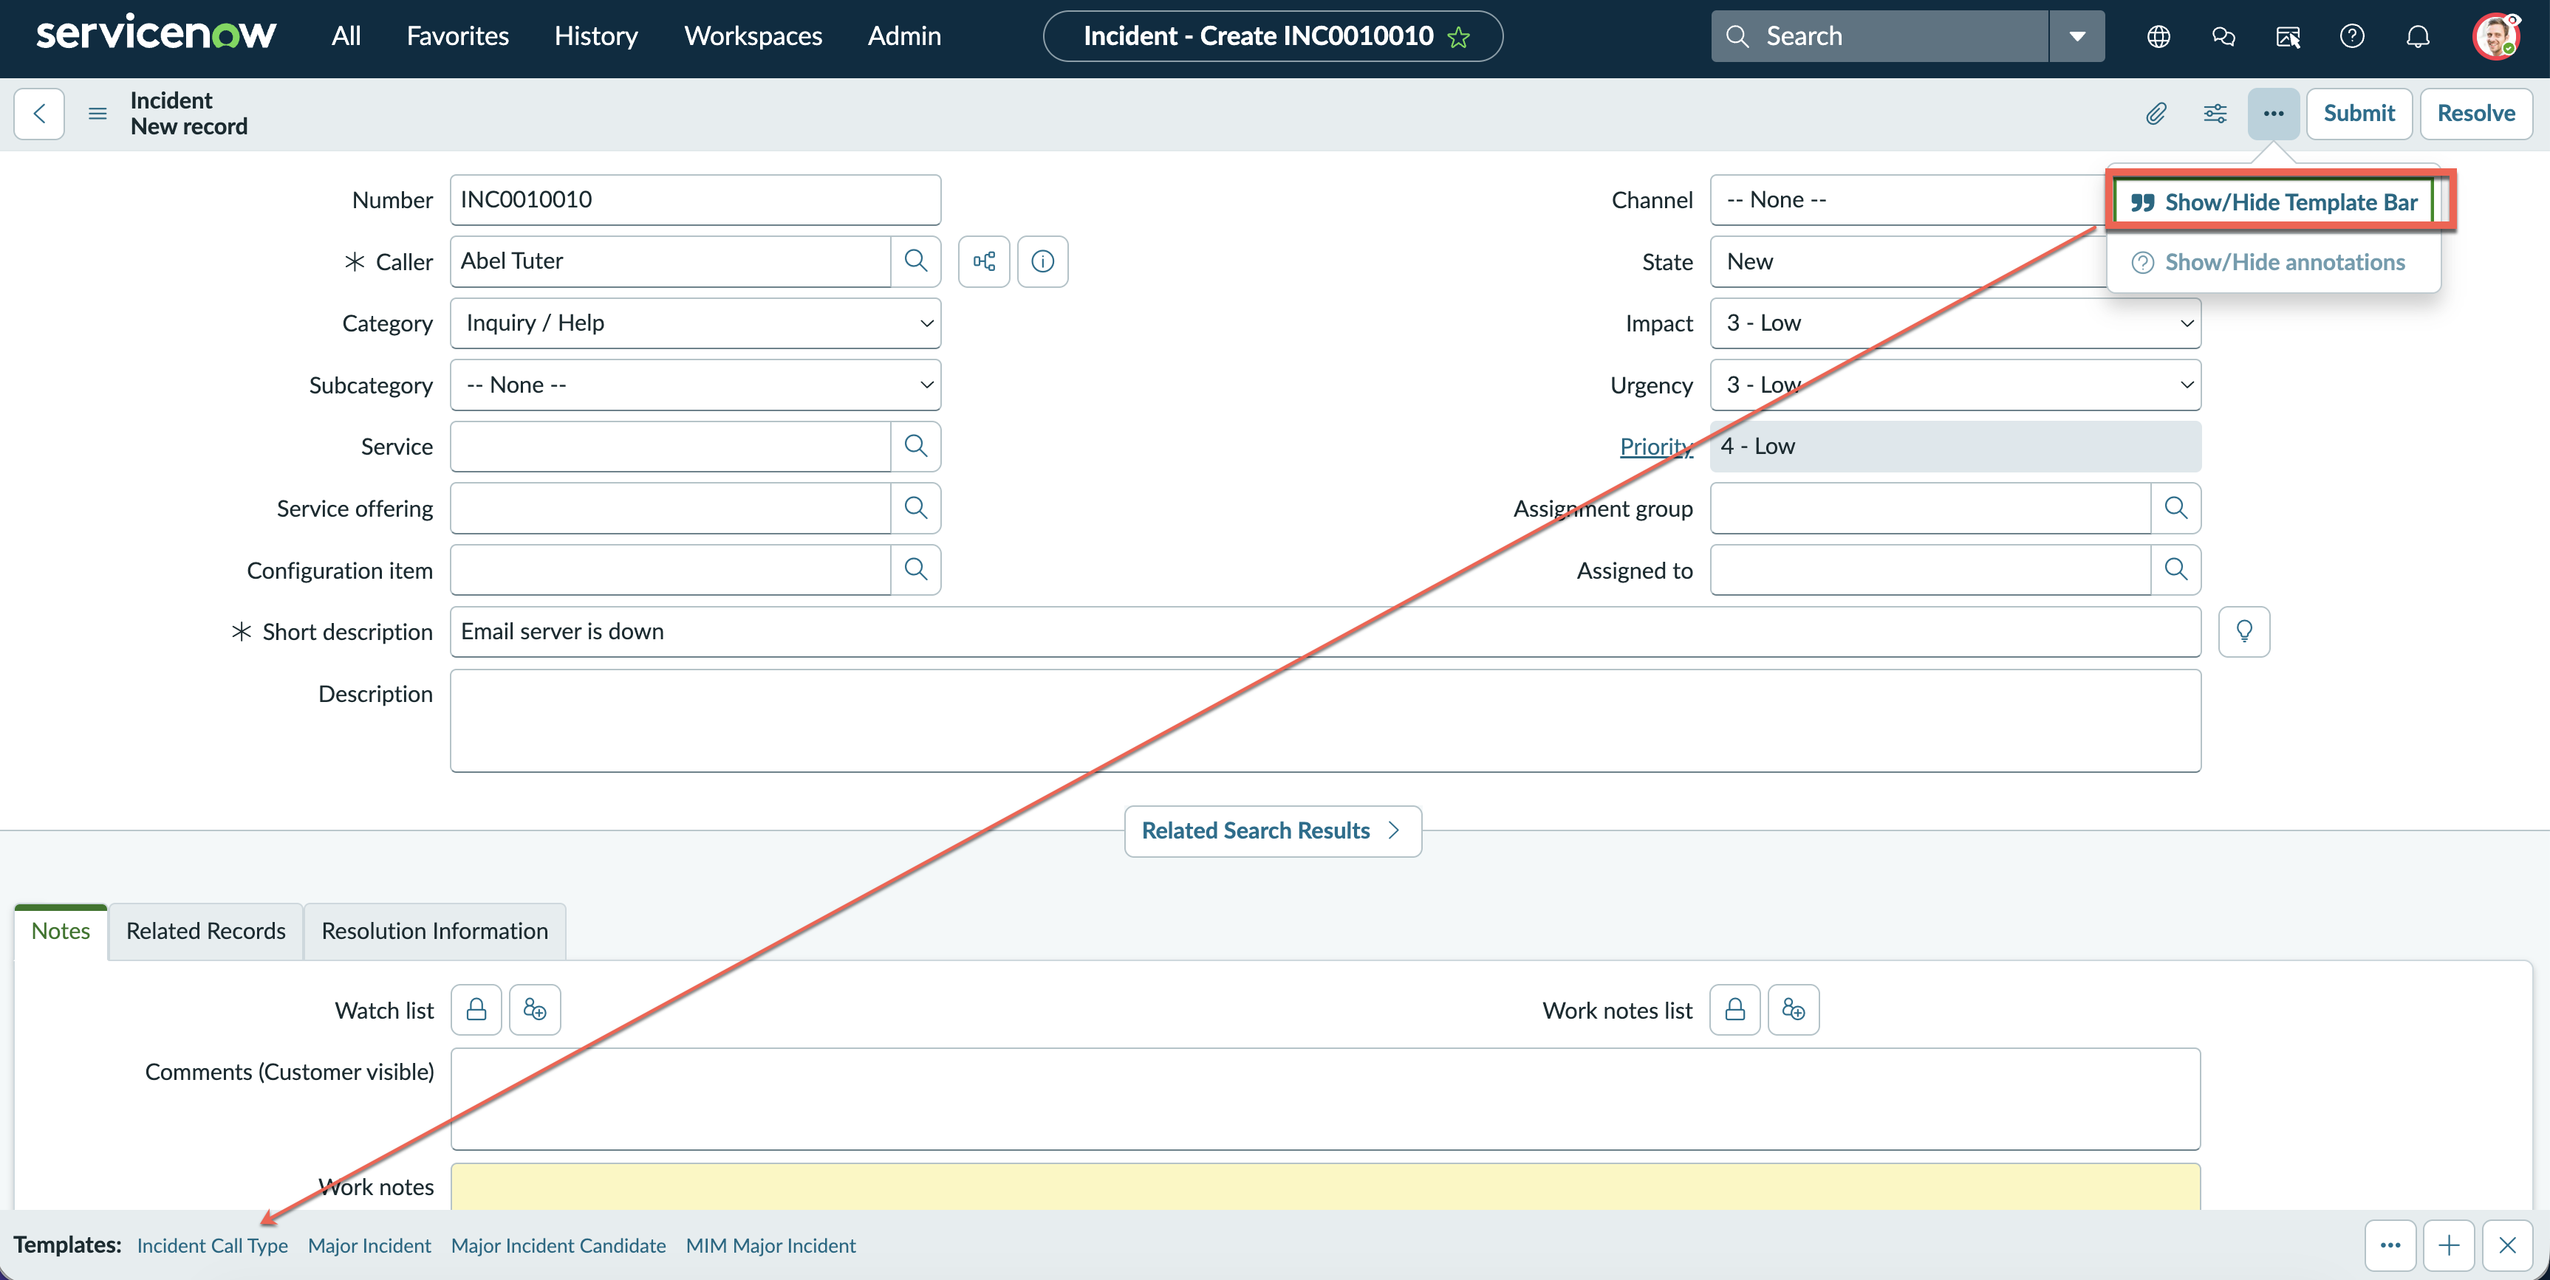Switch to the Resolution Information tab
Image resolution: width=2550 pixels, height=1280 pixels.
(x=434, y=931)
